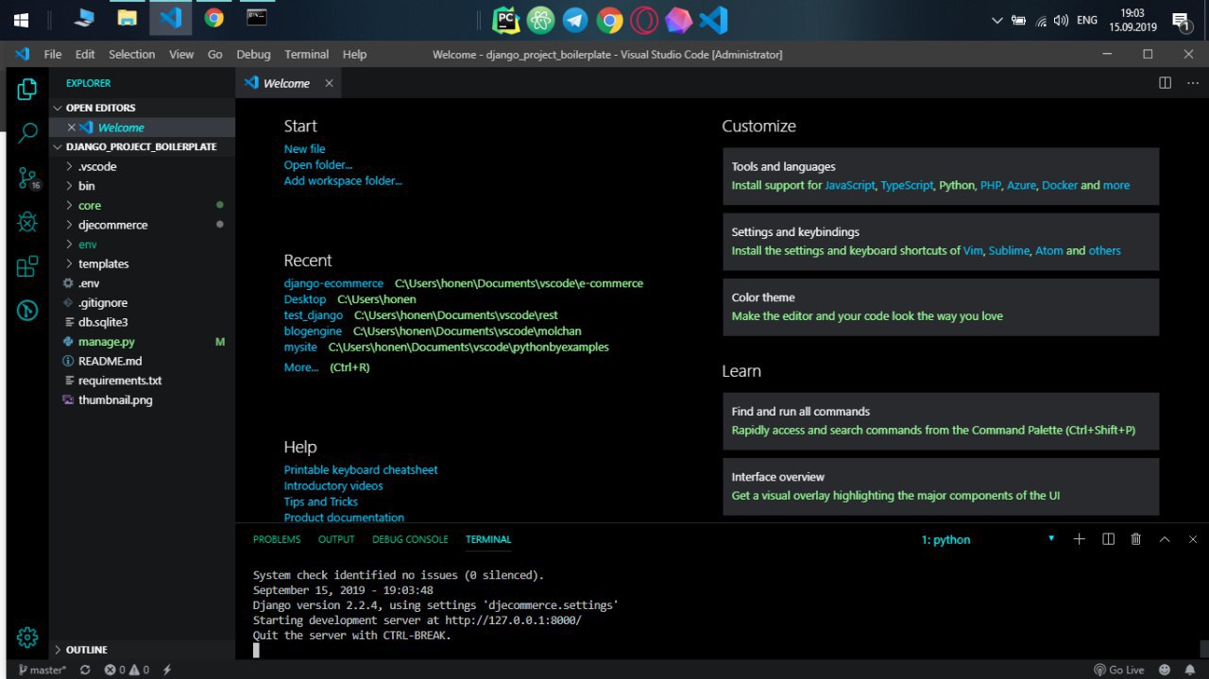Screen dimensions: 1209x679
Task: Open editor More Actions ellipsis
Action: tap(1193, 83)
